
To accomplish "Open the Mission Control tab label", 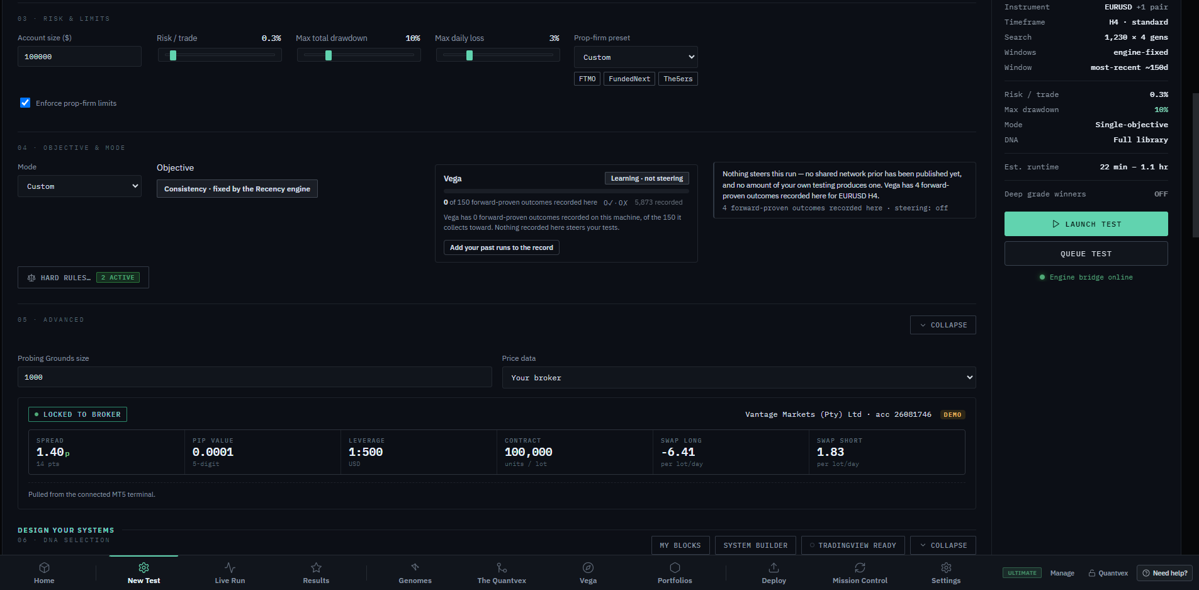I will click(860, 581).
